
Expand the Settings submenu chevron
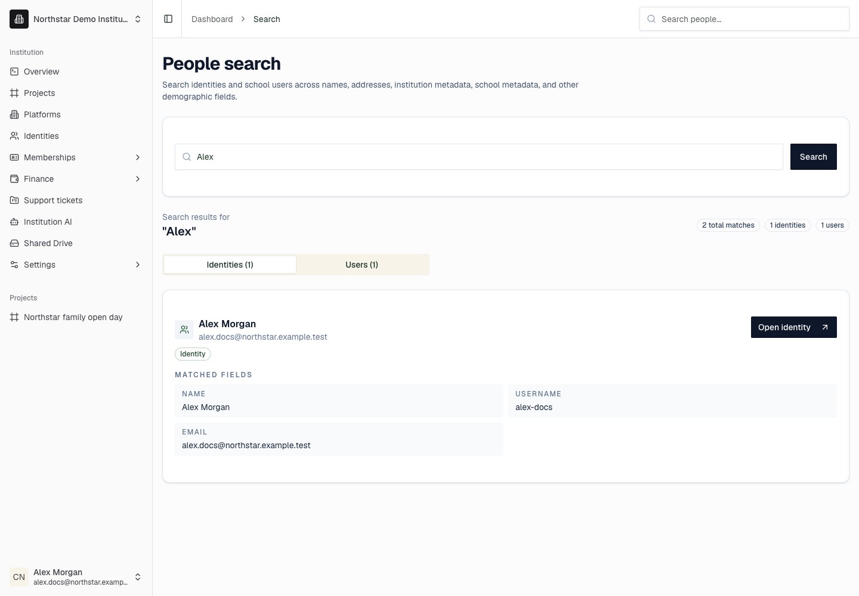[x=138, y=265]
